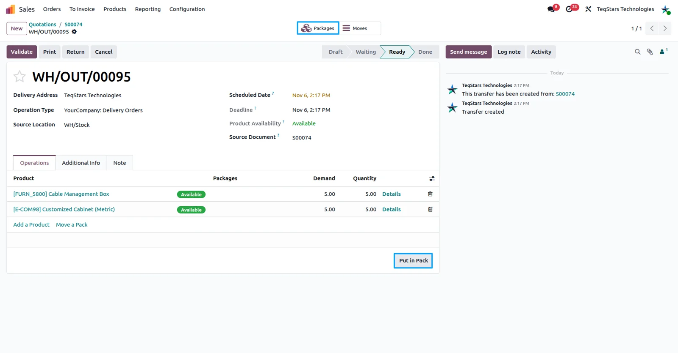Select the Operations tab
Viewport: 678px width, 353px height.
[x=34, y=163]
